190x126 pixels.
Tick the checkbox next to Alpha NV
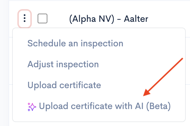(x=42, y=18)
